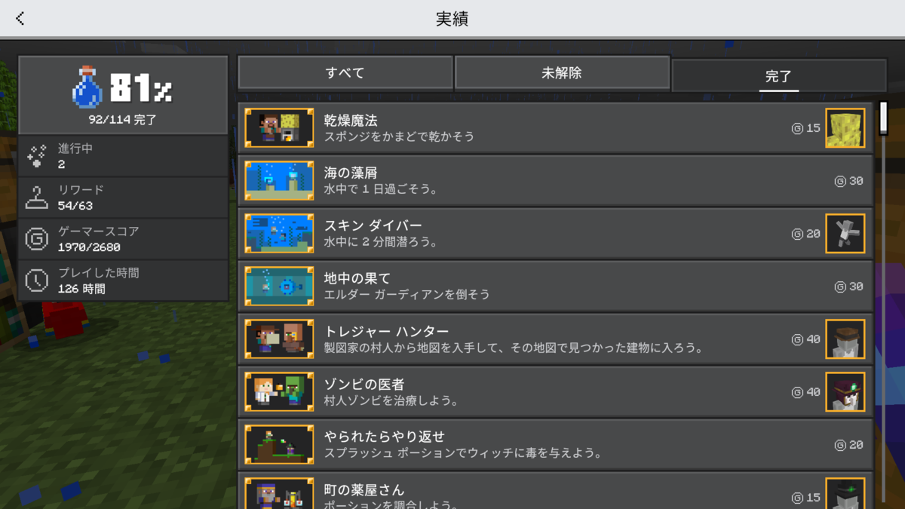This screenshot has width=905, height=509.
Task: Click the プレイした時間 clock icon
Action: coord(36,281)
